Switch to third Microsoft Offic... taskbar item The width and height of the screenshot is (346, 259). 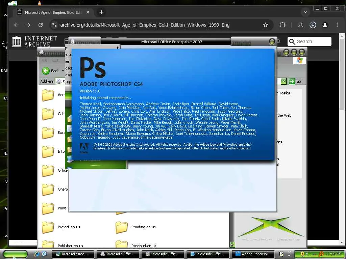(x=208, y=254)
